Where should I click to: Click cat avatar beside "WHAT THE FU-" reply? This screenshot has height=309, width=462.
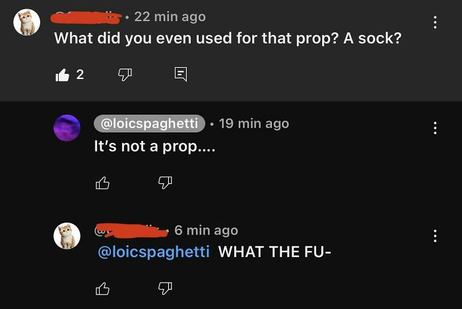tap(67, 235)
